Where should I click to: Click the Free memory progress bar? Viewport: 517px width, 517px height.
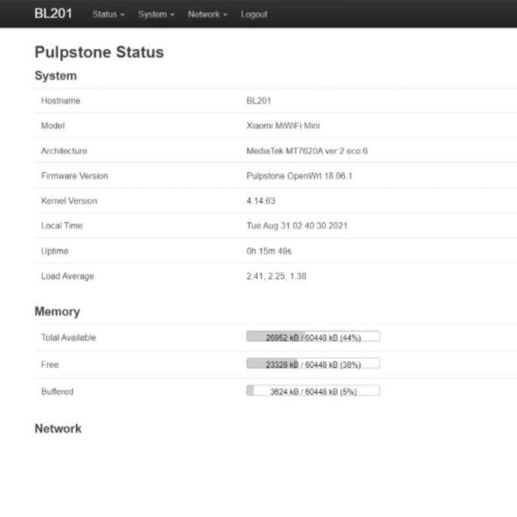click(x=313, y=364)
